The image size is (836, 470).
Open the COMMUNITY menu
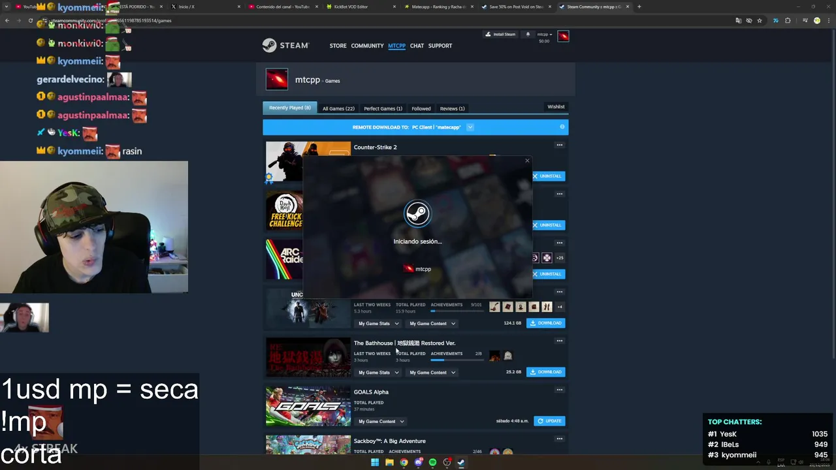pos(367,46)
